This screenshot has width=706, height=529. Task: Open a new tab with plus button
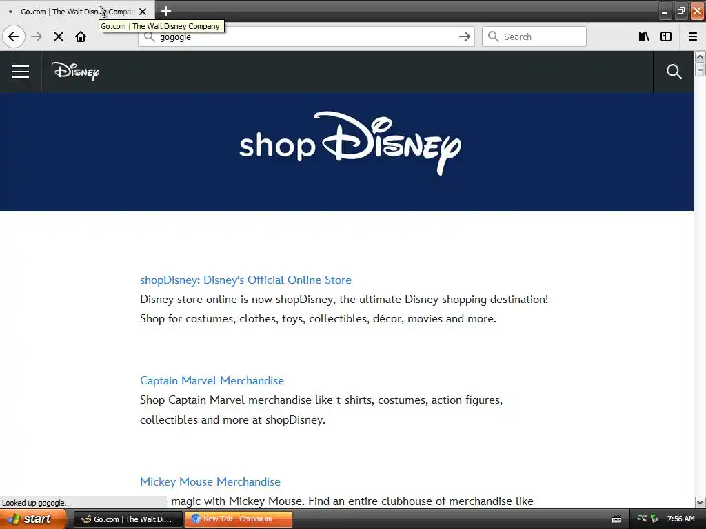click(x=166, y=11)
